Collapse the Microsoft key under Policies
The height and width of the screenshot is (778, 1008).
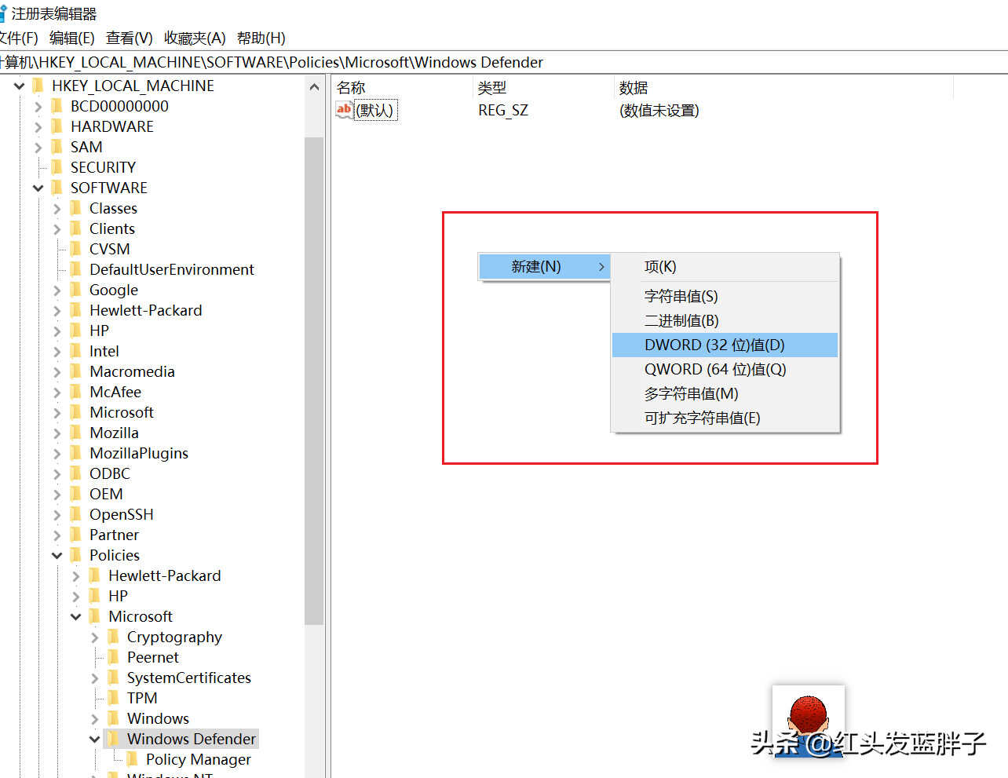(x=75, y=616)
